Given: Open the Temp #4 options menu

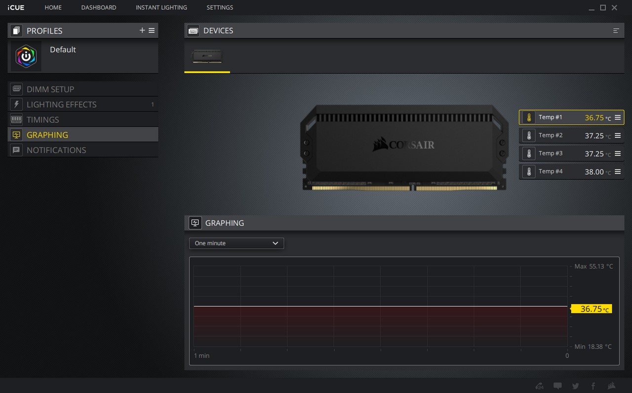Looking at the screenshot, I should (618, 171).
